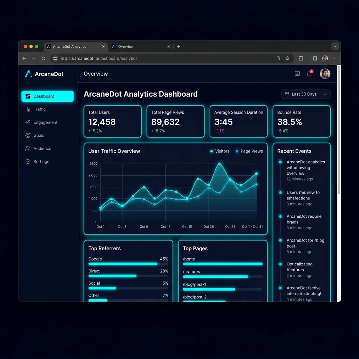Image resolution: width=359 pixels, height=359 pixels.
Task: Select the Total Page Views card
Action: (x=175, y=121)
